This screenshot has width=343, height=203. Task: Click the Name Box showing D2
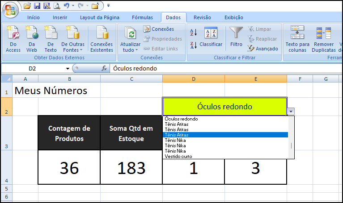[33, 69]
